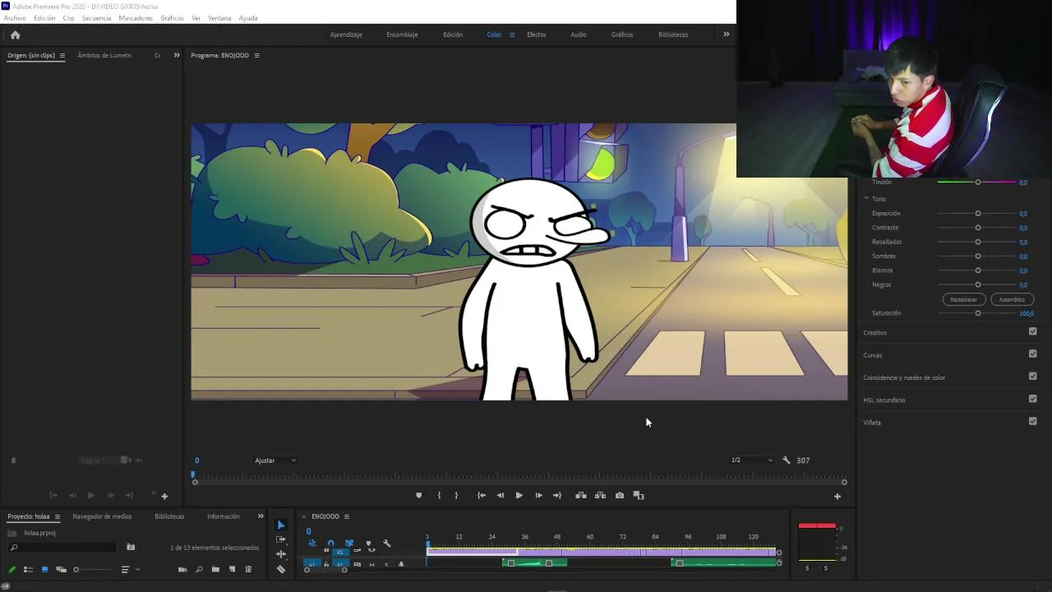Click the project search field

click(62, 548)
